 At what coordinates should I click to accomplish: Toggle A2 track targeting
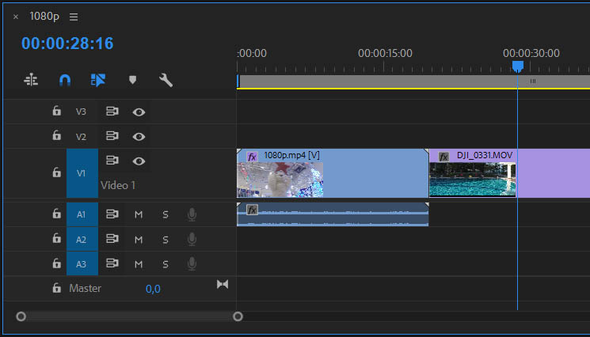click(x=82, y=240)
